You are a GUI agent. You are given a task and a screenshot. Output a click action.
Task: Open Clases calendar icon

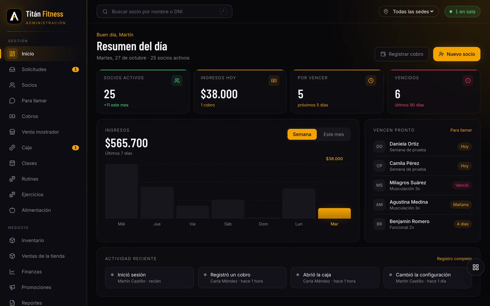click(x=12, y=163)
